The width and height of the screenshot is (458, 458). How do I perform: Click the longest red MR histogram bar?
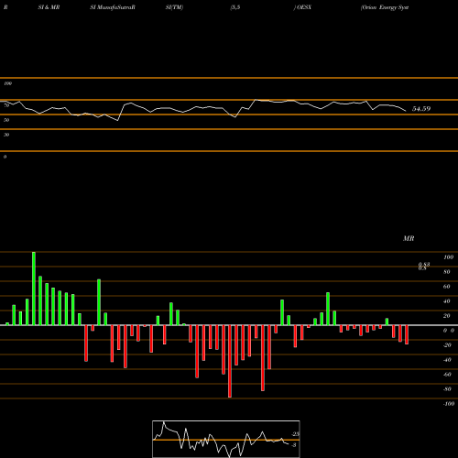click(230, 361)
